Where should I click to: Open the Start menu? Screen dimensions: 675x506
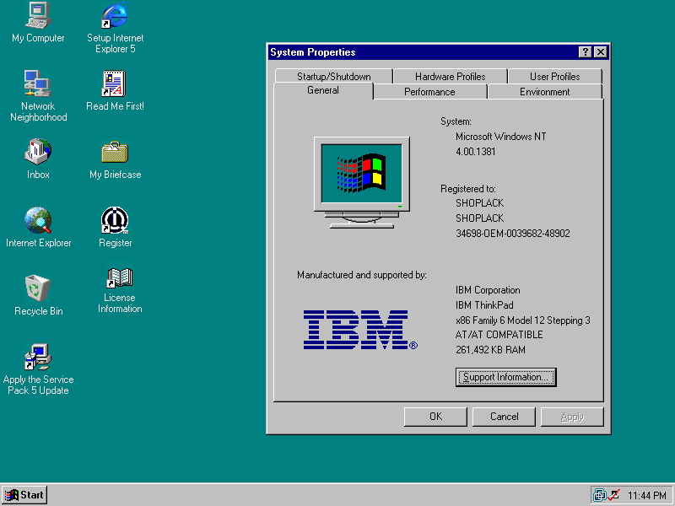click(24, 495)
